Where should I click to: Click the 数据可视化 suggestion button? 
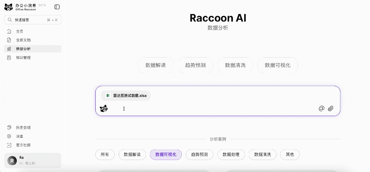[x=277, y=65]
